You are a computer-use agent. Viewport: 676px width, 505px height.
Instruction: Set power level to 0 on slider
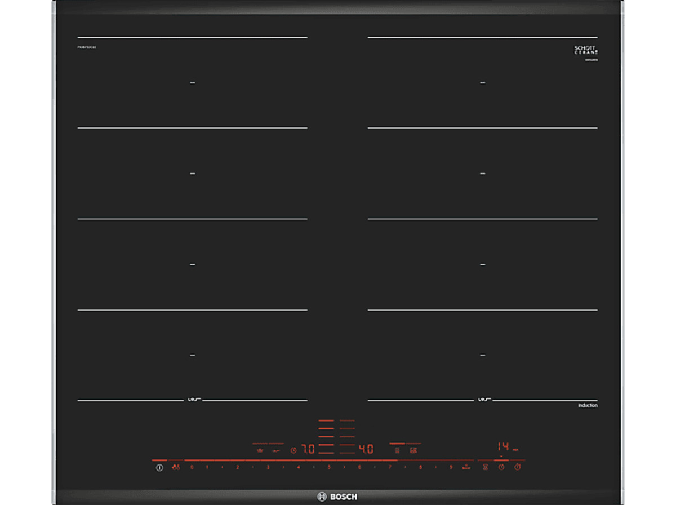(x=192, y=467)
